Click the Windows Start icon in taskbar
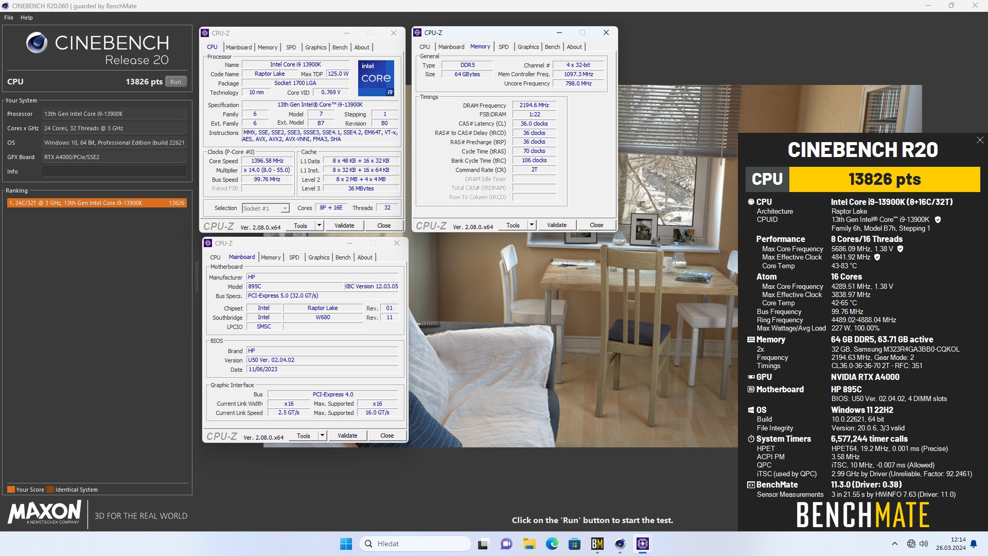 (x=346, y=544)
